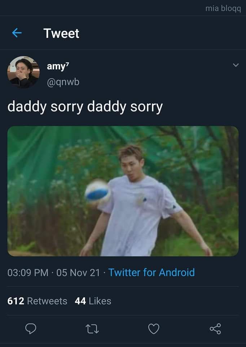
Task: Tap the retweet arrows icon
Action: [x=92, y=329]
